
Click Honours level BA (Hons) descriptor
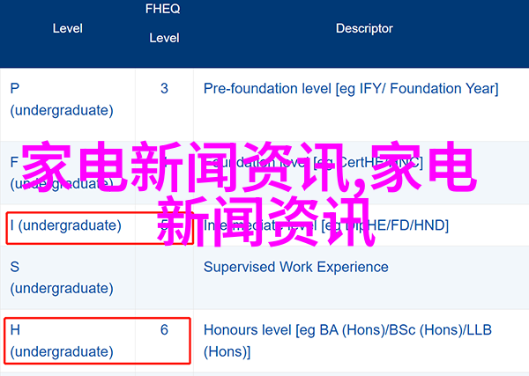347,341
